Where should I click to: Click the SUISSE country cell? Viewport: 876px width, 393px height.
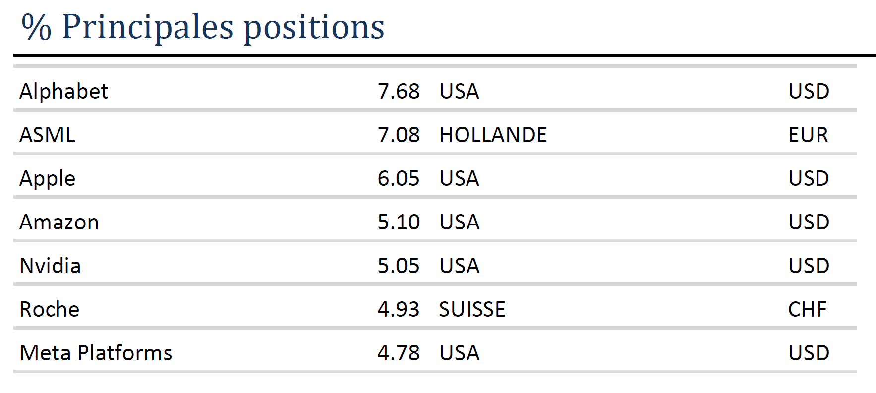point(472,309)
